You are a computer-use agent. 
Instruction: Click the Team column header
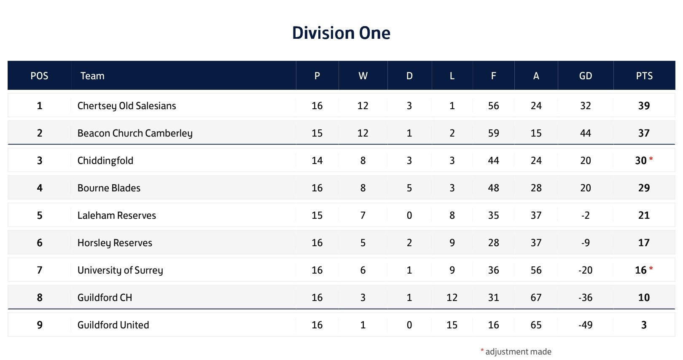(92, 76)
